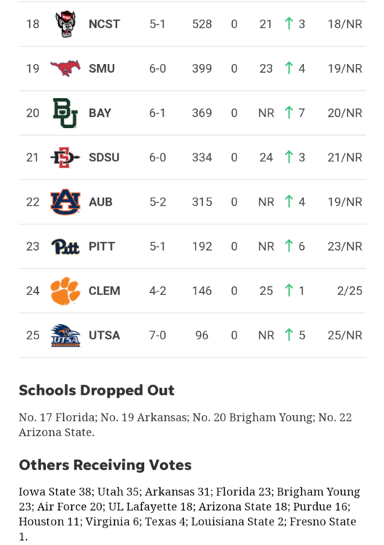Screen dimensions: 384x545
Task: Open the BAY team name link
Action: (x=100, y=113)
